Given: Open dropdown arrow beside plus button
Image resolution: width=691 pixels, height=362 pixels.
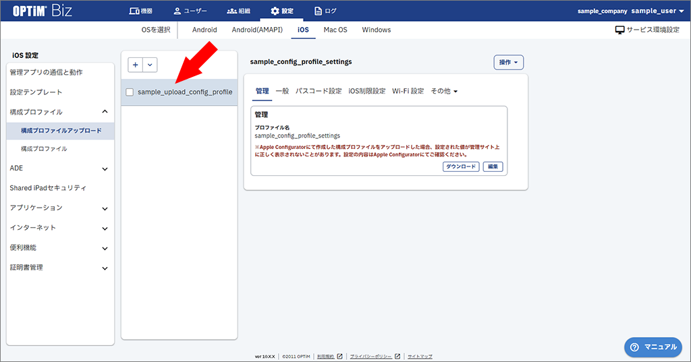Looking at the screenshot, I should (150, 64).
